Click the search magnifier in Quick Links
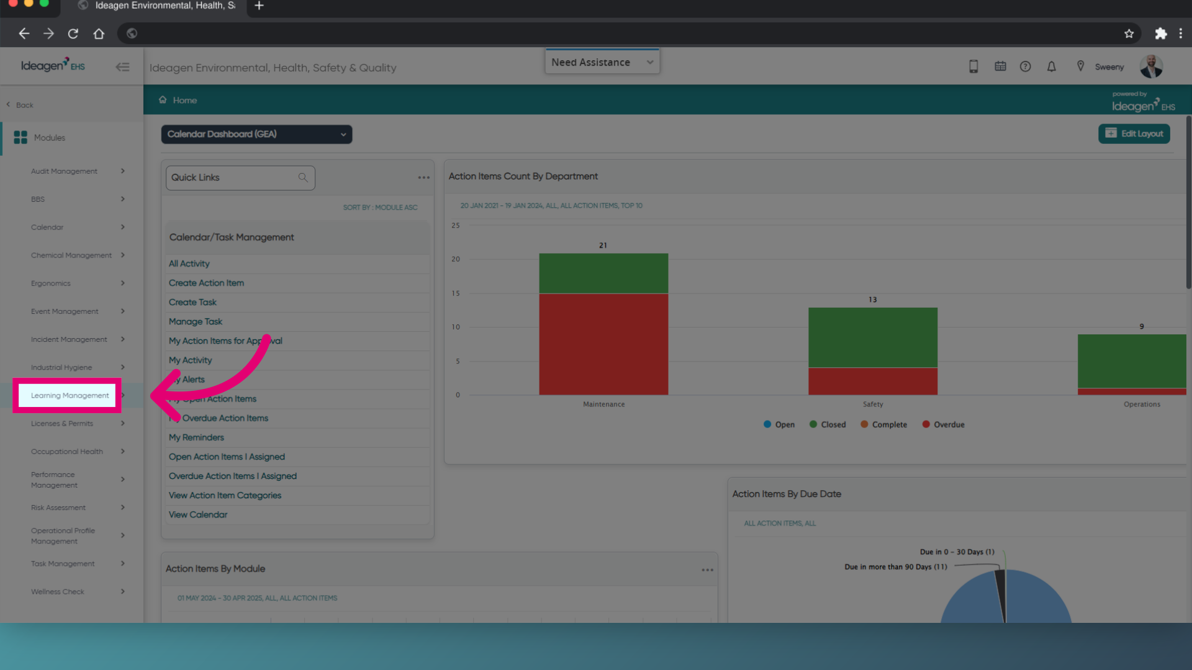1192x670 pixels. pyautogui.click(x=303, y=177)
